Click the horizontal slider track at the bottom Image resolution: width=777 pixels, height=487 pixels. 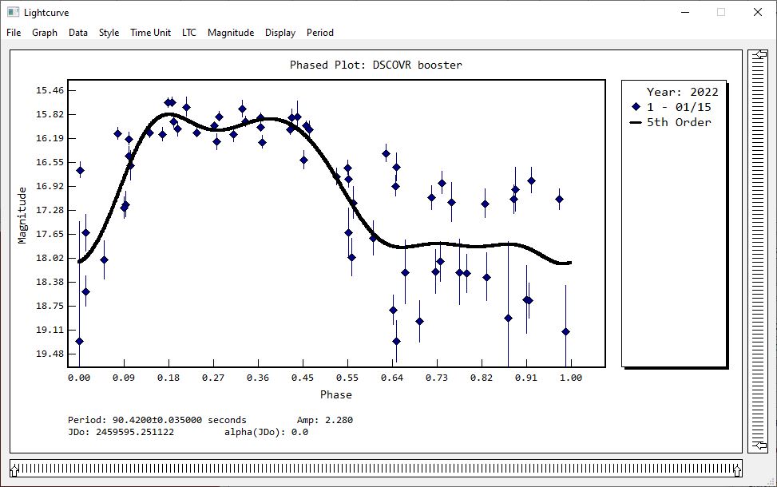(x=375, y=469)
